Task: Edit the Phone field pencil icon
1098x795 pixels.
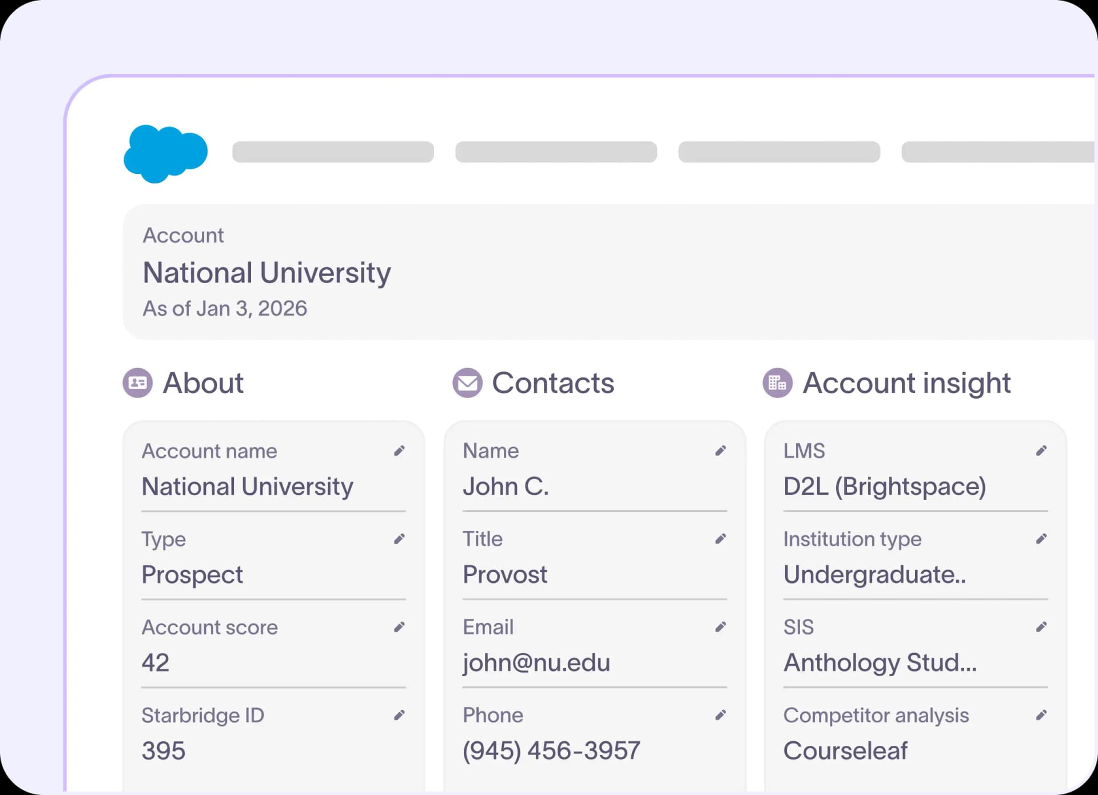Action: (721, 715)
